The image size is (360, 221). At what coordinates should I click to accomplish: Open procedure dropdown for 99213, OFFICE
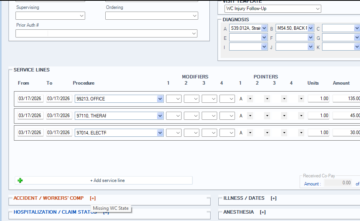[160, 99]
